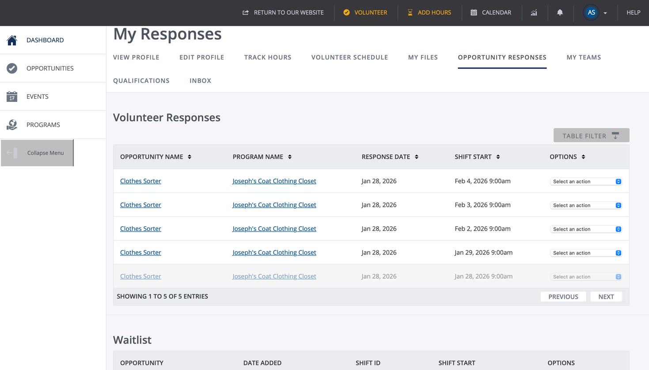Open action dropdown for Jan 28, 2026 shift
The image size is (649, 370).
tap(586, 277)
